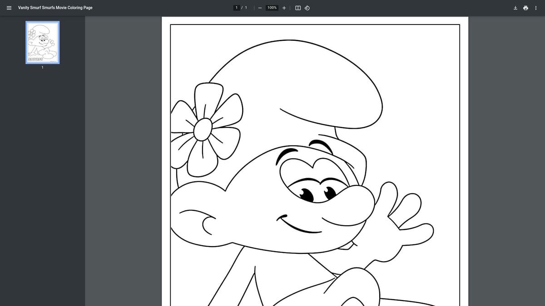The image size is (545, 306).
Task: Toggle the thumbnail sidebar visibility
Action: click(9, 7)
